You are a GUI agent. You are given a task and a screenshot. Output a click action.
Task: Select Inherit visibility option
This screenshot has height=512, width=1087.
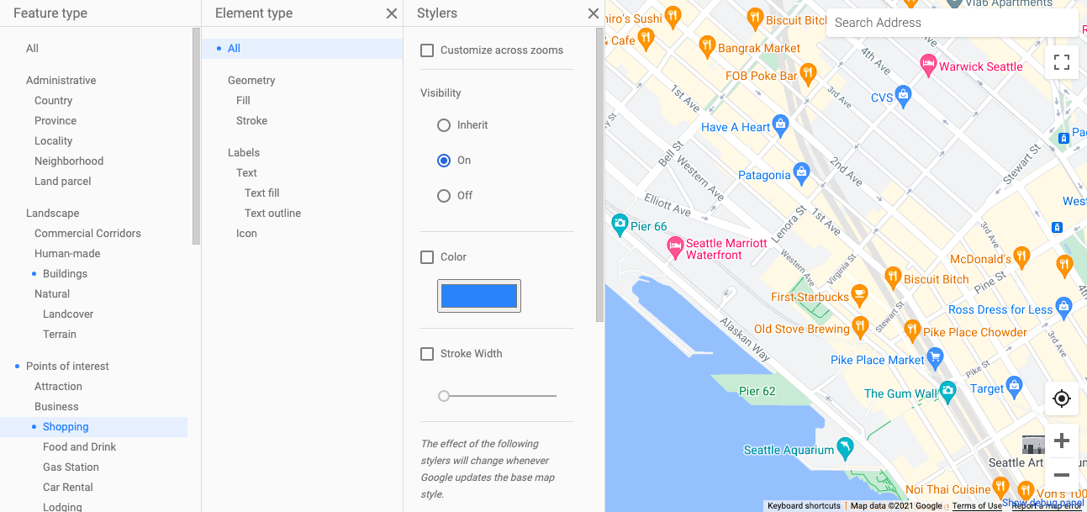pos(444,125)
